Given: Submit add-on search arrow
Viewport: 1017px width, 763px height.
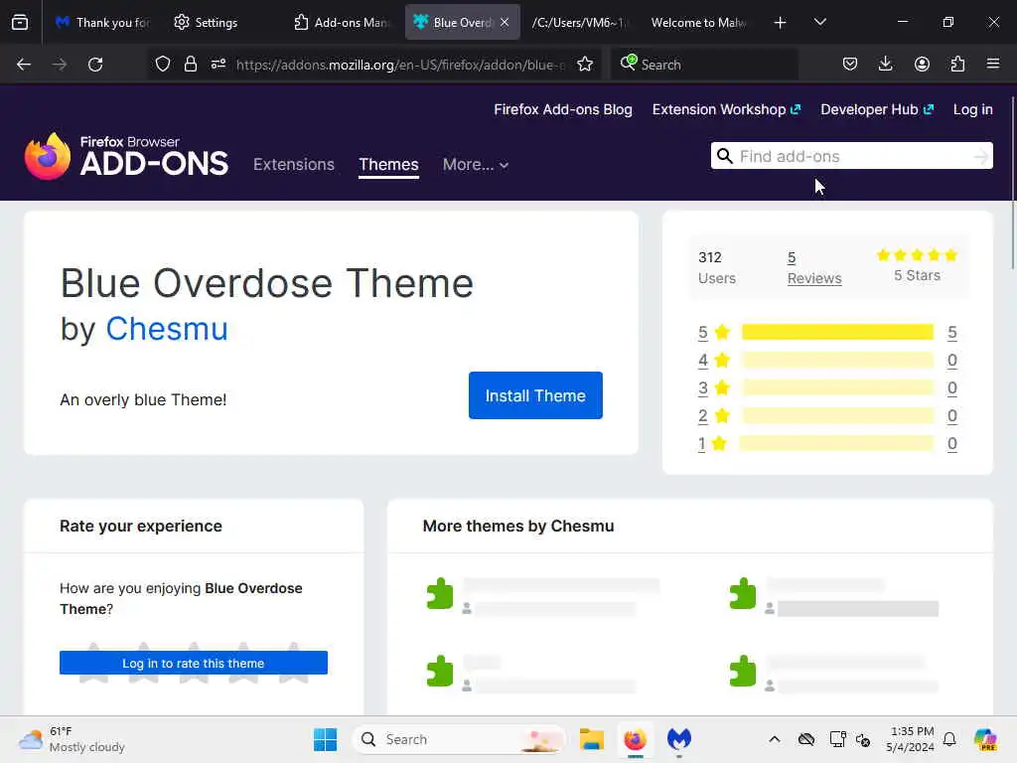Looking at the screenshot, I should click(981, 156).
